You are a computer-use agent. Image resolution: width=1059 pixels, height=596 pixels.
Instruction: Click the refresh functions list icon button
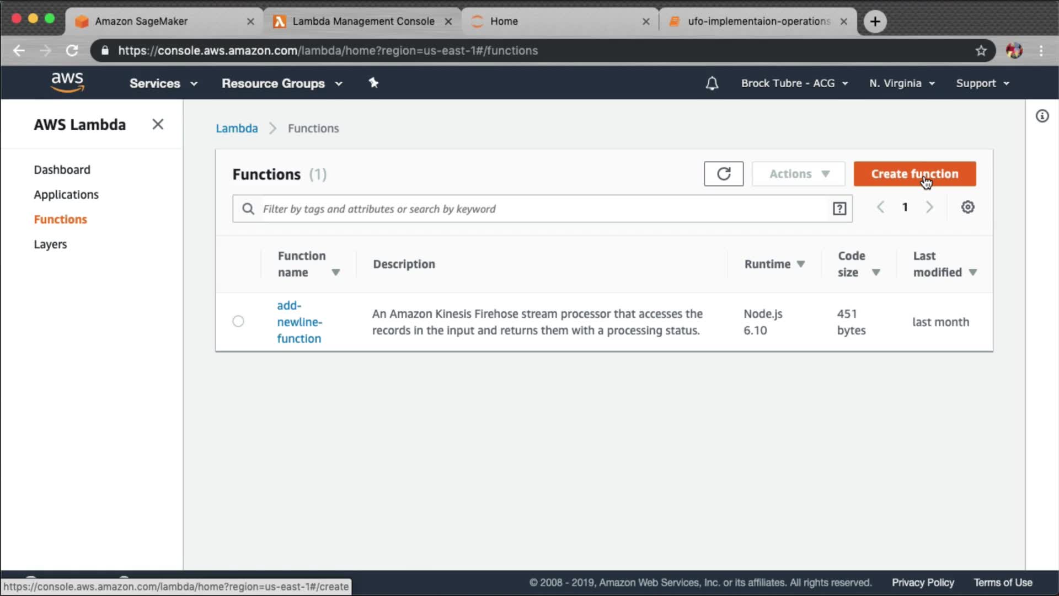coord(723,174)
